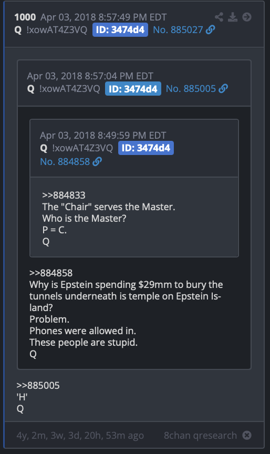
Task: Open post link No. 885005
Action: pos(191,89)
